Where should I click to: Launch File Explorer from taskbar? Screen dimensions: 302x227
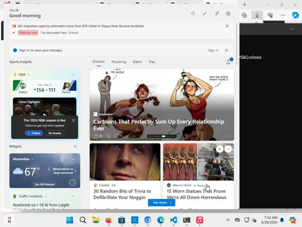[x=96, y=220]
